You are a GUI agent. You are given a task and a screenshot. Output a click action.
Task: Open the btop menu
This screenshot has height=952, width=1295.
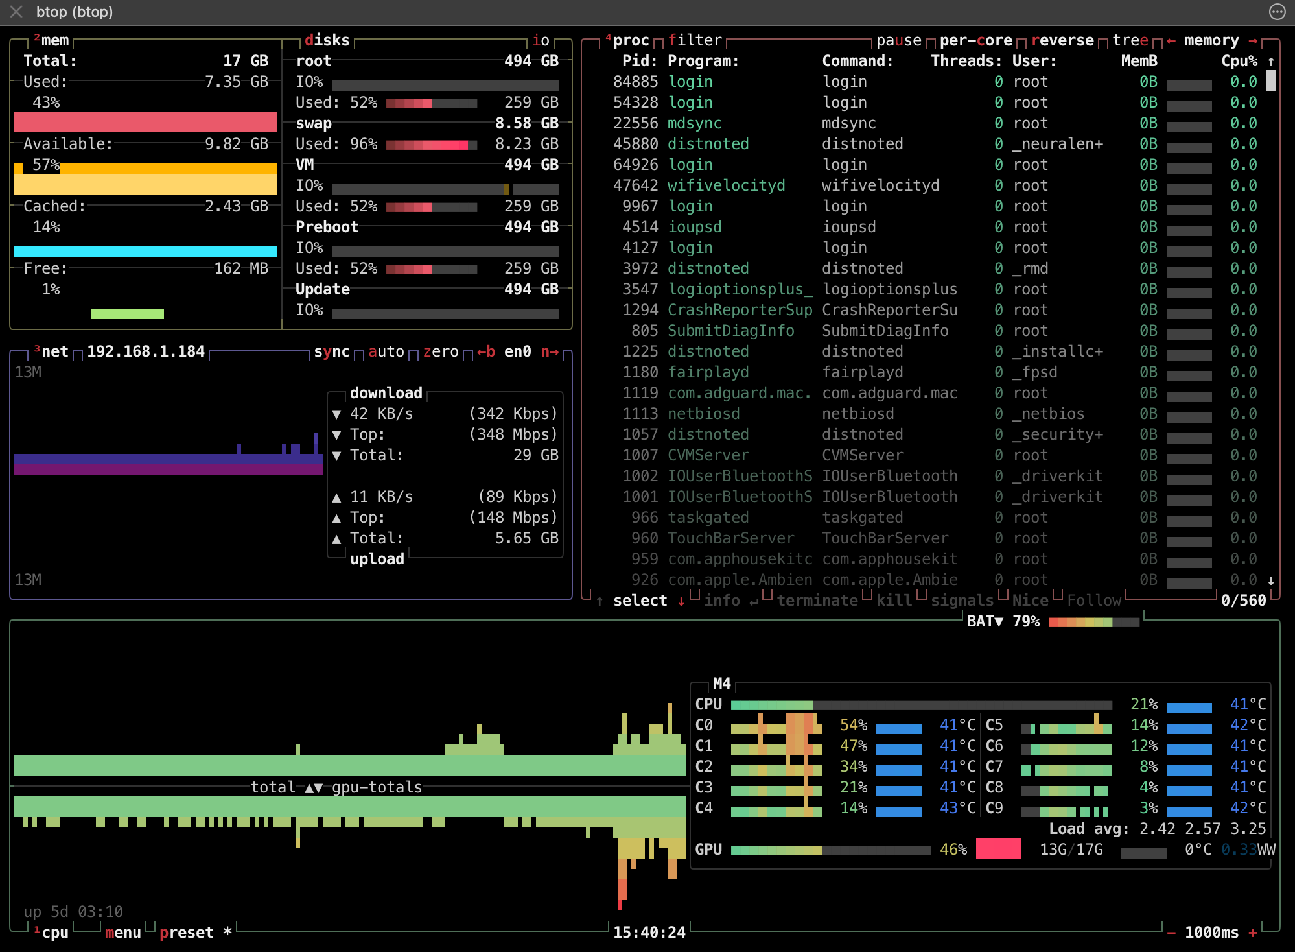tap(123, 933)
